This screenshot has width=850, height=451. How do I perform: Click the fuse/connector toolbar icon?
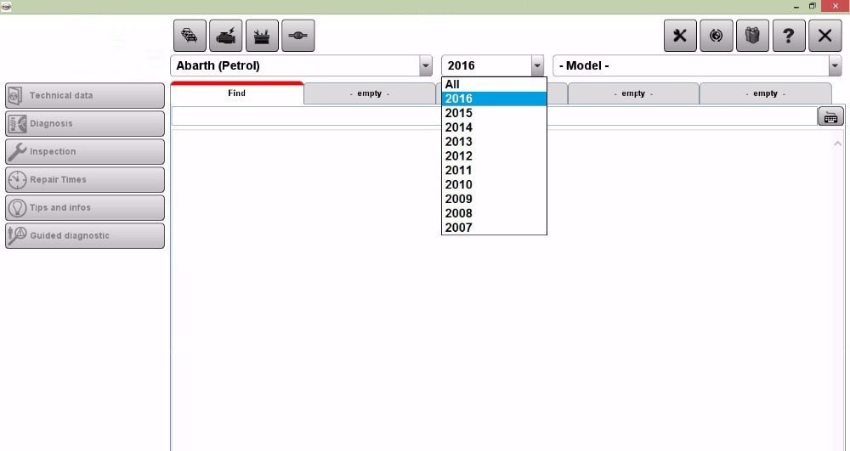297,36
